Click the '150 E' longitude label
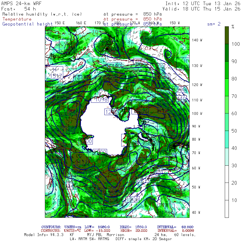This screenshot has height=242, width=242. coord(59,23)
